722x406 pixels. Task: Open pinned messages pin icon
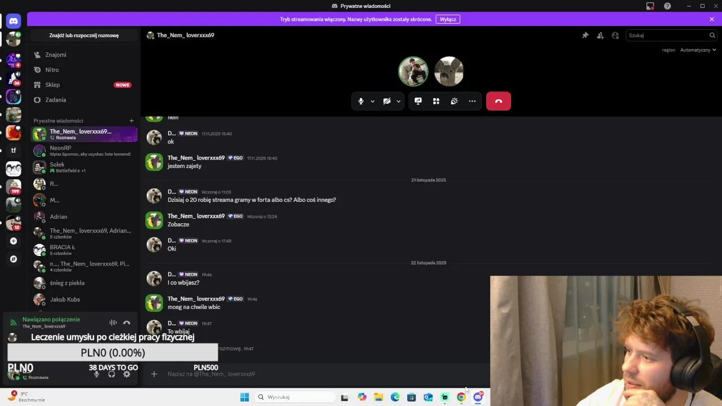(x=585, y=35)
